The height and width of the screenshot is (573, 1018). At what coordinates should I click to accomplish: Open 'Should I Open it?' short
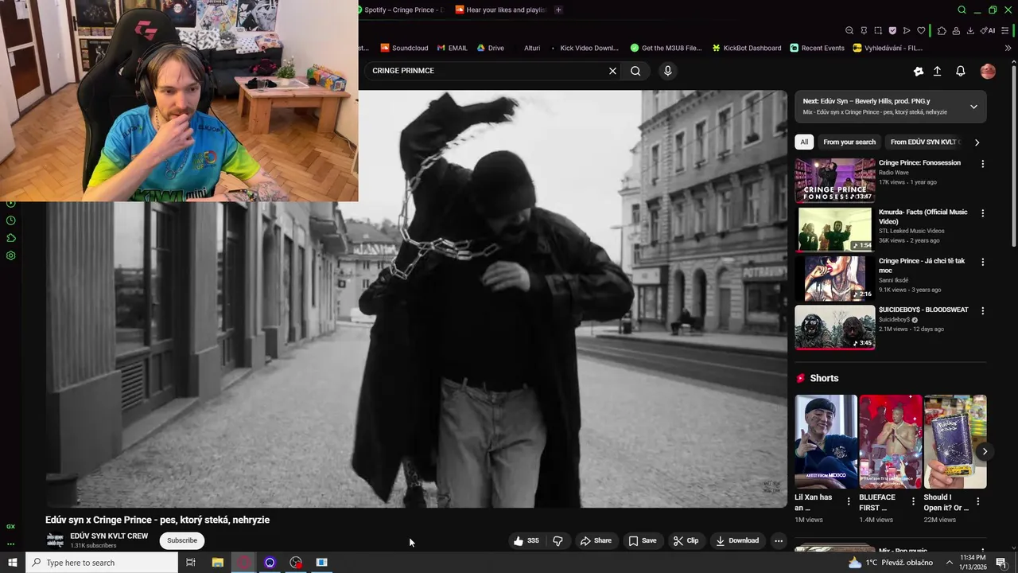click(954, 442)
